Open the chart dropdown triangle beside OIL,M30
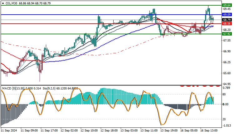The width and height of the screenshot is (234, 134). (x=3, y=3)
